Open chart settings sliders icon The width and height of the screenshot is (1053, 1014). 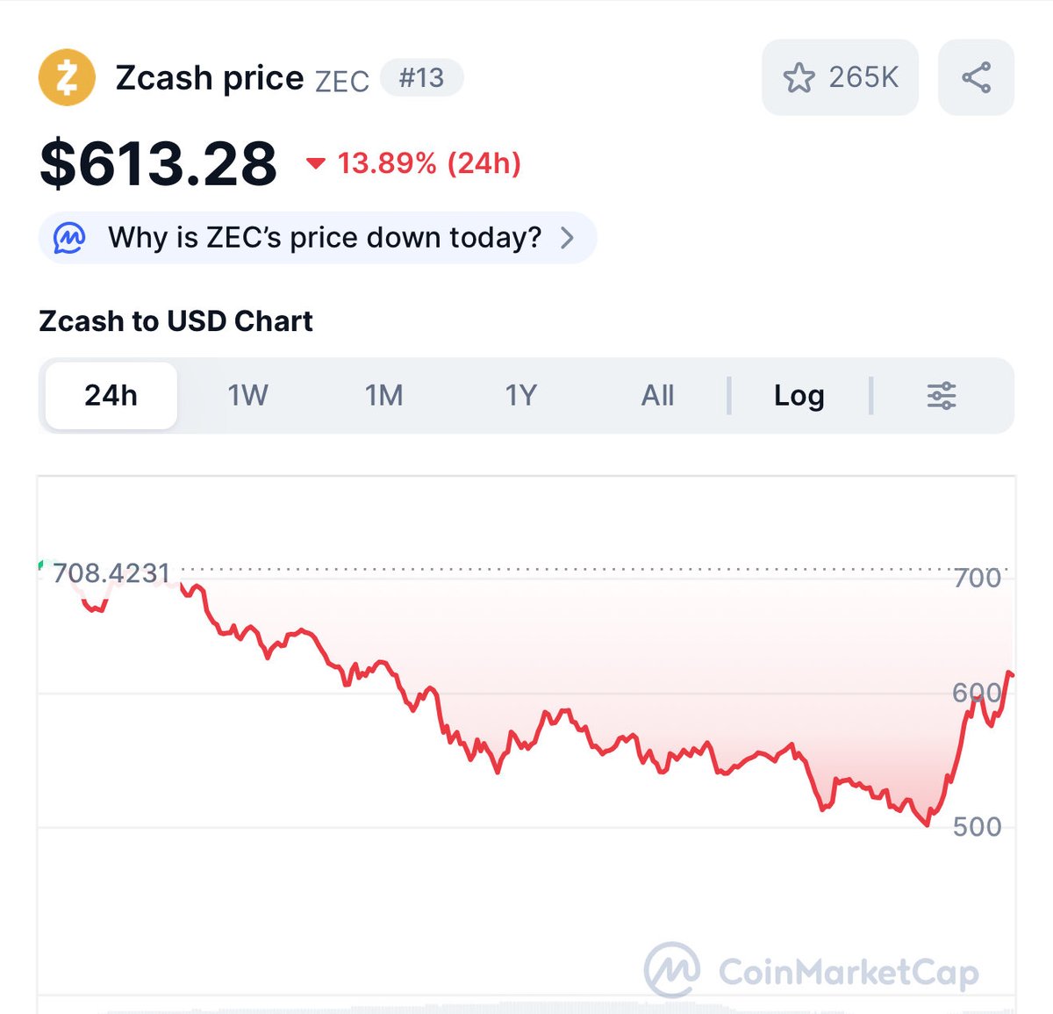(941, 396)
